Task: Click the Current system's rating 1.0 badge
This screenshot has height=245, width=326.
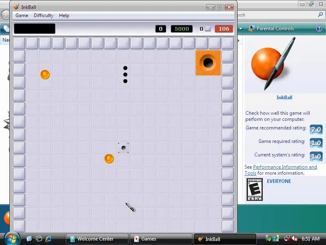Action: click(x=316, y=156)
